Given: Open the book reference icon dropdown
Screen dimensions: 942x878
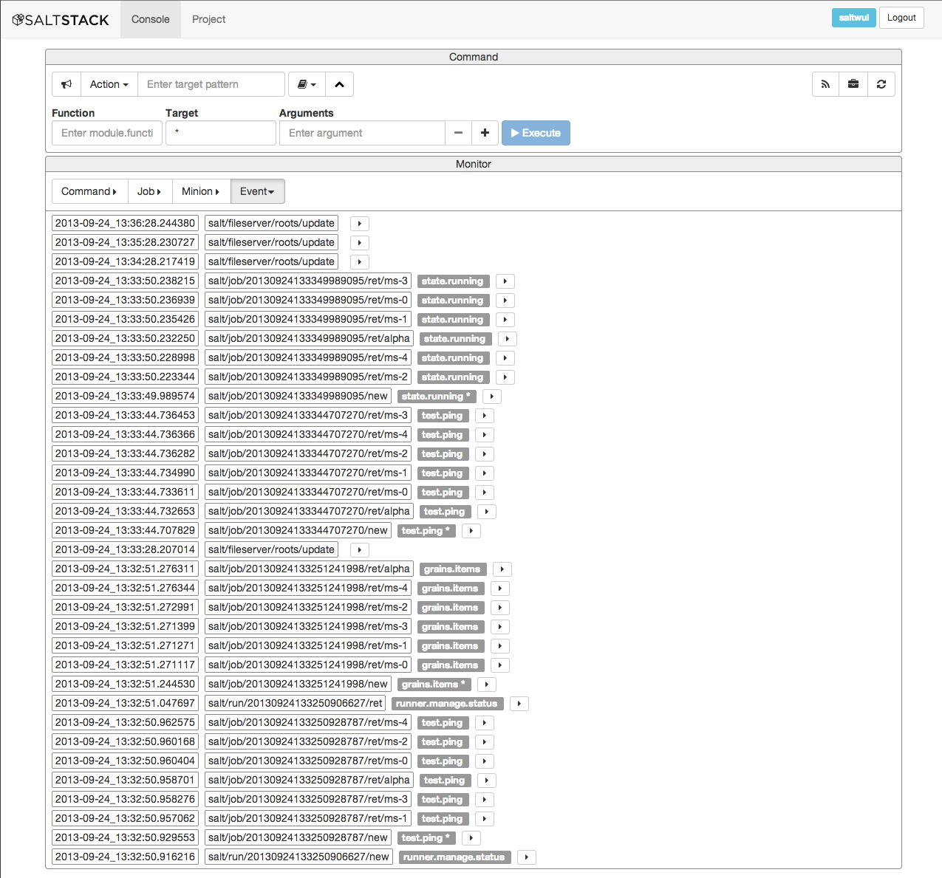Looking at the screenshot, I should click(306, 83).
